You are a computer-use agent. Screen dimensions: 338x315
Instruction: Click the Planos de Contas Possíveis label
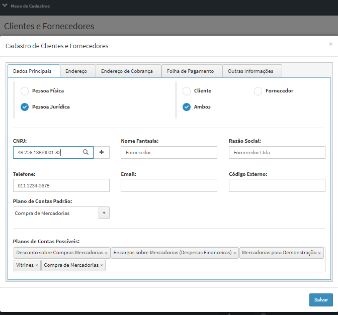click(x=46, y=241)
